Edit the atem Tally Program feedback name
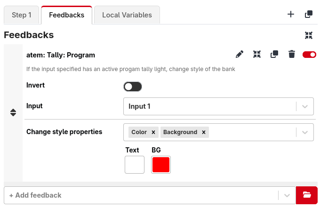This screenshot has height=208, width=320. (x=240, y=55)
